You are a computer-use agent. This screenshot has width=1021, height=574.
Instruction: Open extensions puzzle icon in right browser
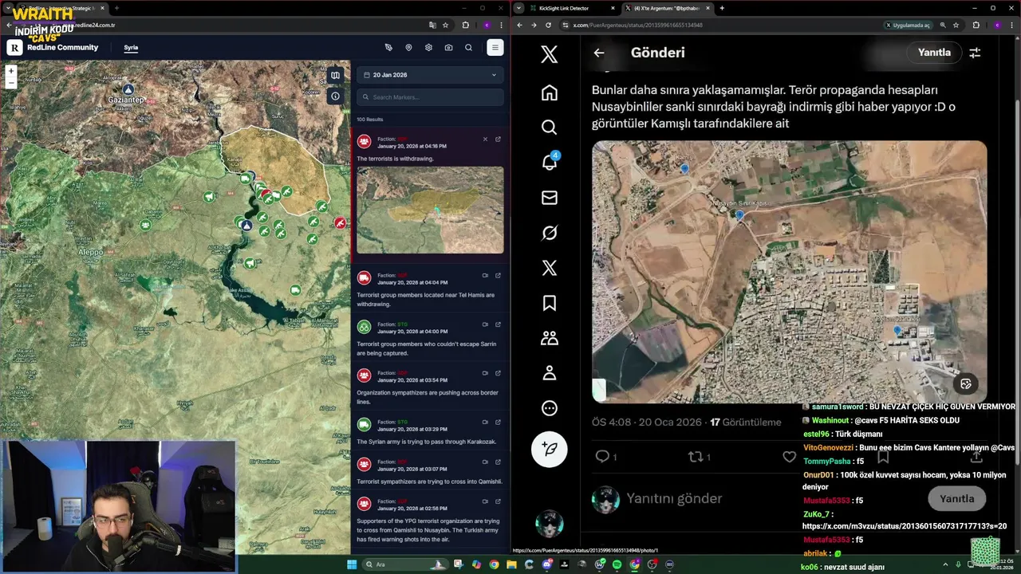pyautogui.click(x=976, y=25)
